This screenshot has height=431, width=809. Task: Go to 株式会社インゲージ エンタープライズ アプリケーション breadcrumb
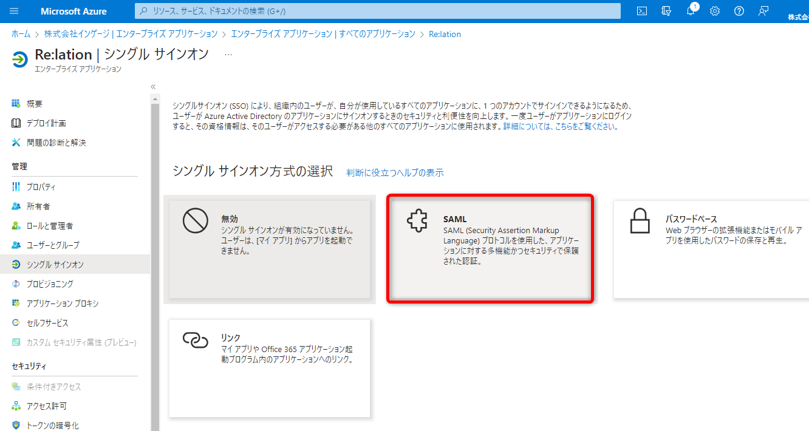point(131,34)
